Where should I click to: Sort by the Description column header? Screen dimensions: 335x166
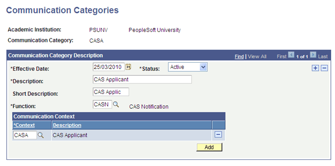(67, 125)
